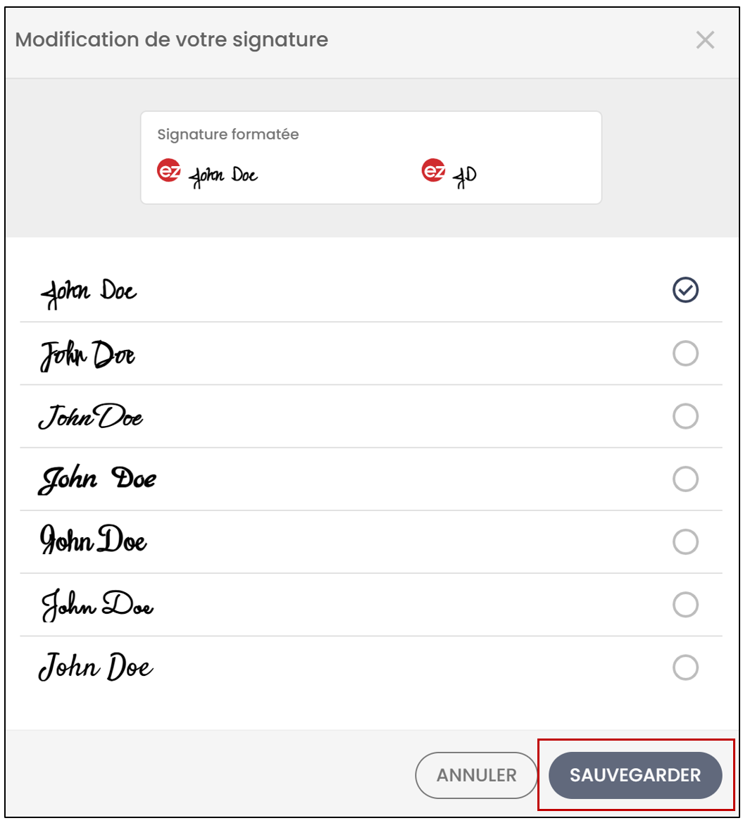Click the checked radio on first signature
This screenshot has height=823, width=743.
coord(685,290)
